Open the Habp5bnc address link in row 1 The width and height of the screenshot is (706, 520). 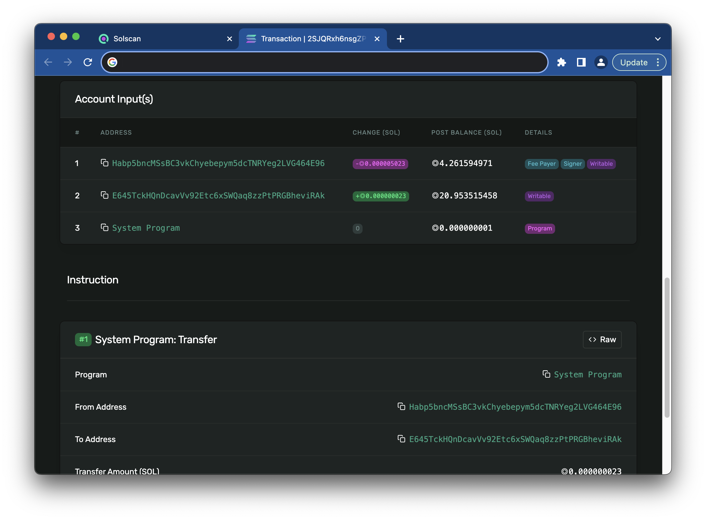click(x=218, y=163)
